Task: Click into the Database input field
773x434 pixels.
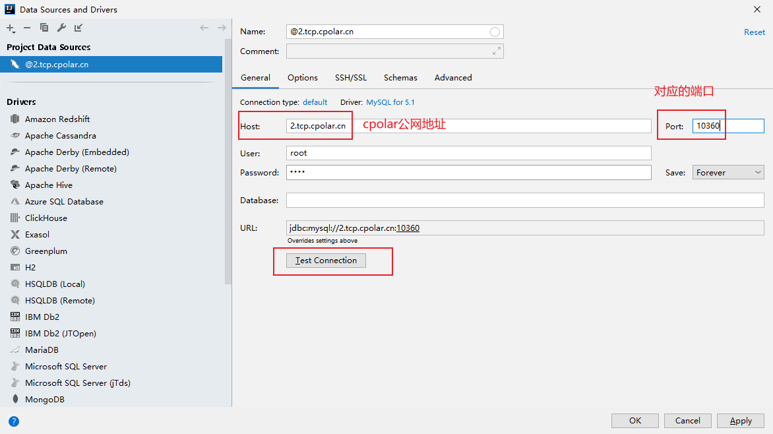Action: click(x=525, y=201)
